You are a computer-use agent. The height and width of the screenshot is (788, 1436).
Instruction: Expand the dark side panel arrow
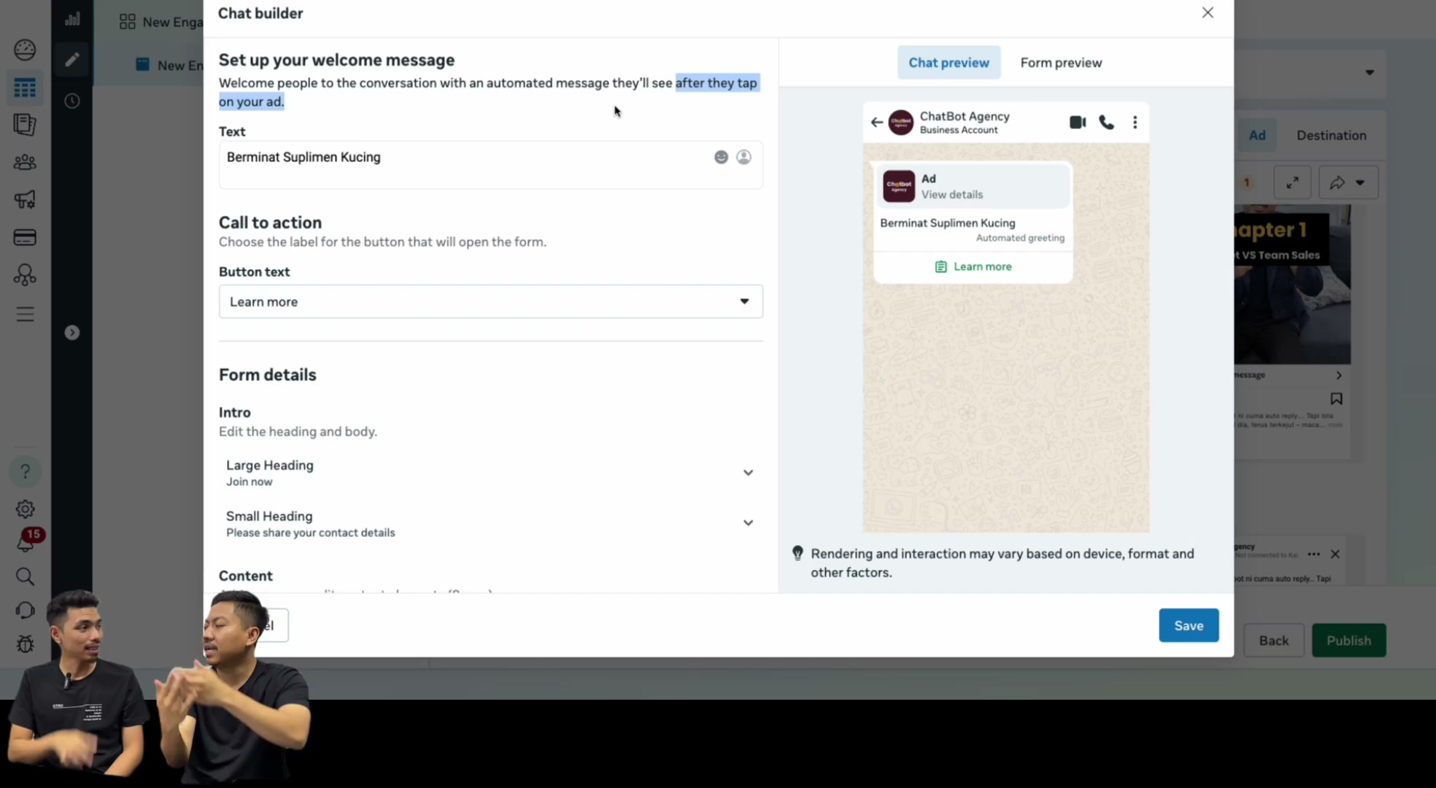click(x=72, y=333)
